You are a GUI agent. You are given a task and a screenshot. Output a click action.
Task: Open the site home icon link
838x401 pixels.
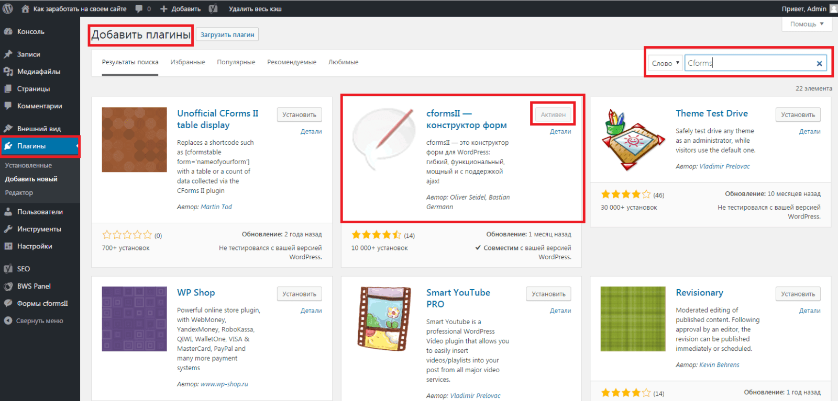(x=25, y=8)
